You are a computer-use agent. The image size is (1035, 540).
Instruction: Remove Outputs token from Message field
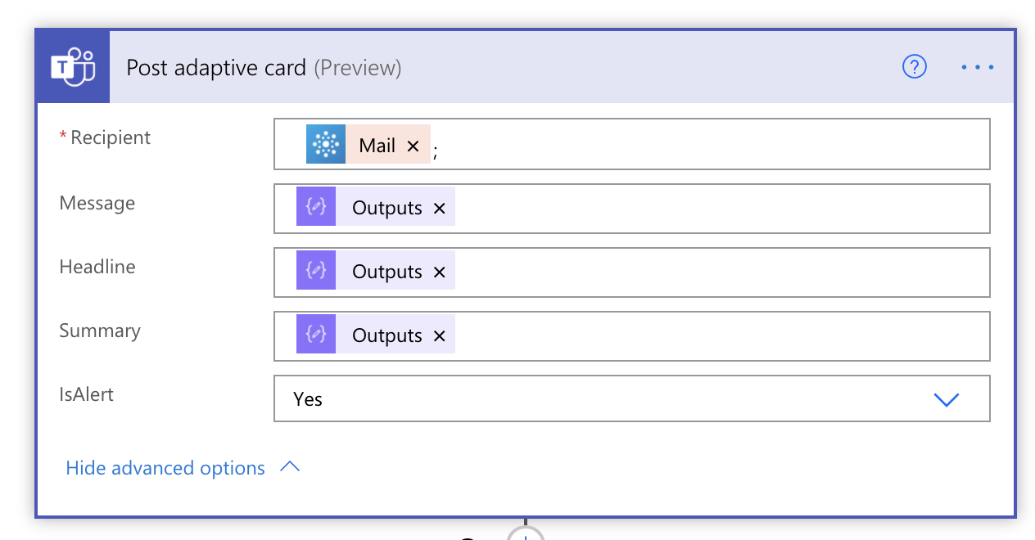point(439,209)
